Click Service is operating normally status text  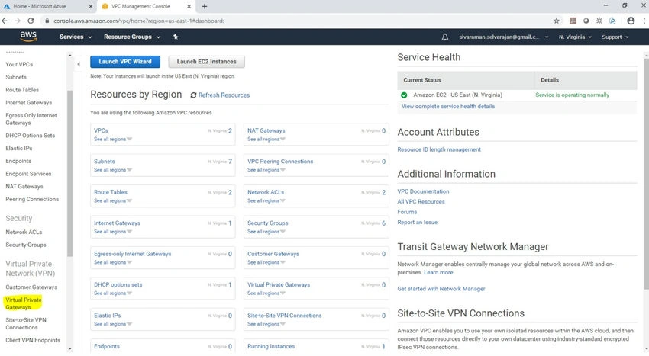(573, 95)
